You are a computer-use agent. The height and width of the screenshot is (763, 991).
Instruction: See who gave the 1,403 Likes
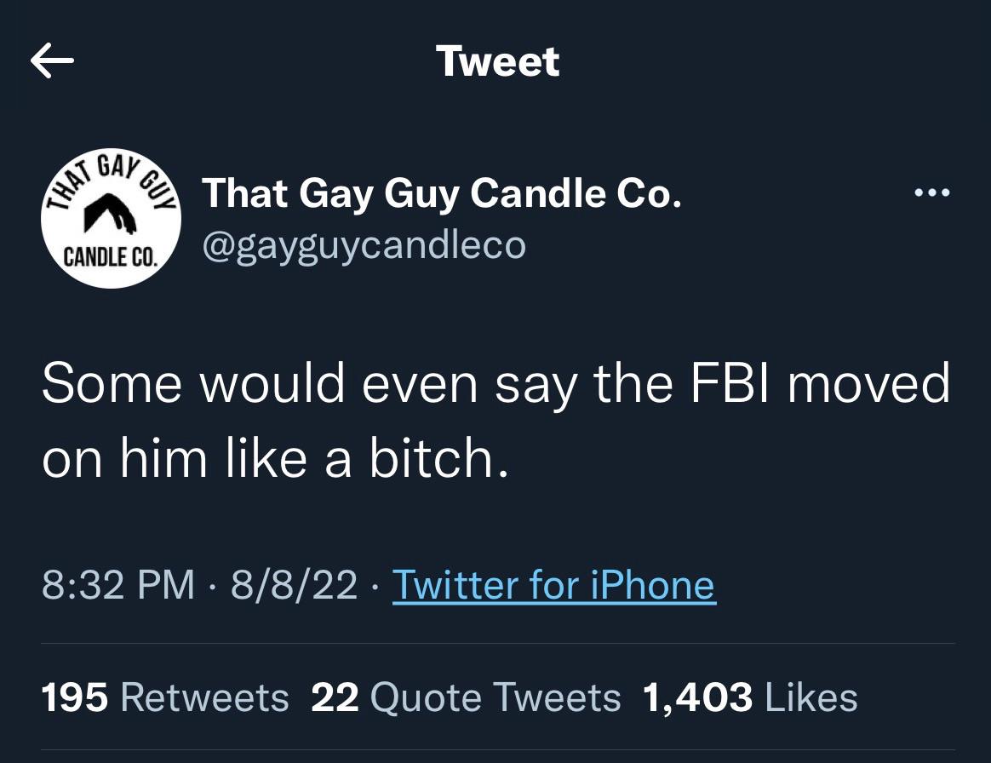[750, 697]
